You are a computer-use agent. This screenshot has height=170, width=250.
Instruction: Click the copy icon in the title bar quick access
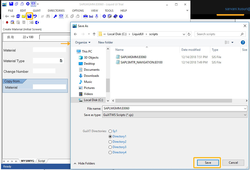(x=16, y=4)
